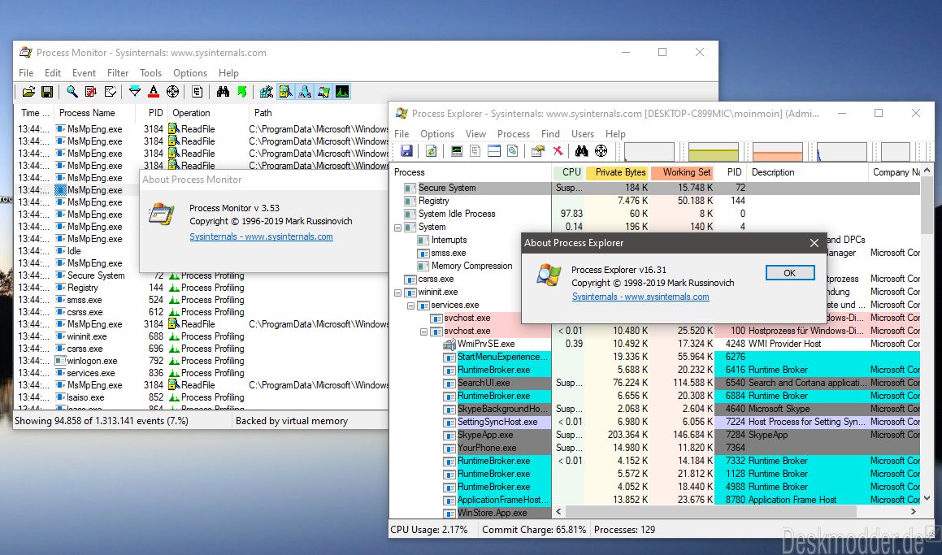Toggle Show File System Activity button
The image size is (942, 555).
click(x=285, y=92)
